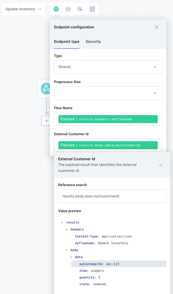Open the Update Inventory flow selector
Screen dimensions: 173x294
pos(24,9)
